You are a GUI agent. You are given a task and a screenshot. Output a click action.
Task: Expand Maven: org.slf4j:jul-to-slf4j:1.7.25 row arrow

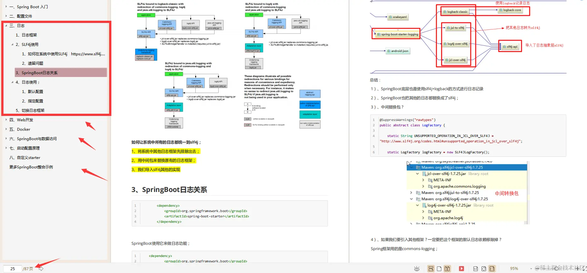click(411, 193)
